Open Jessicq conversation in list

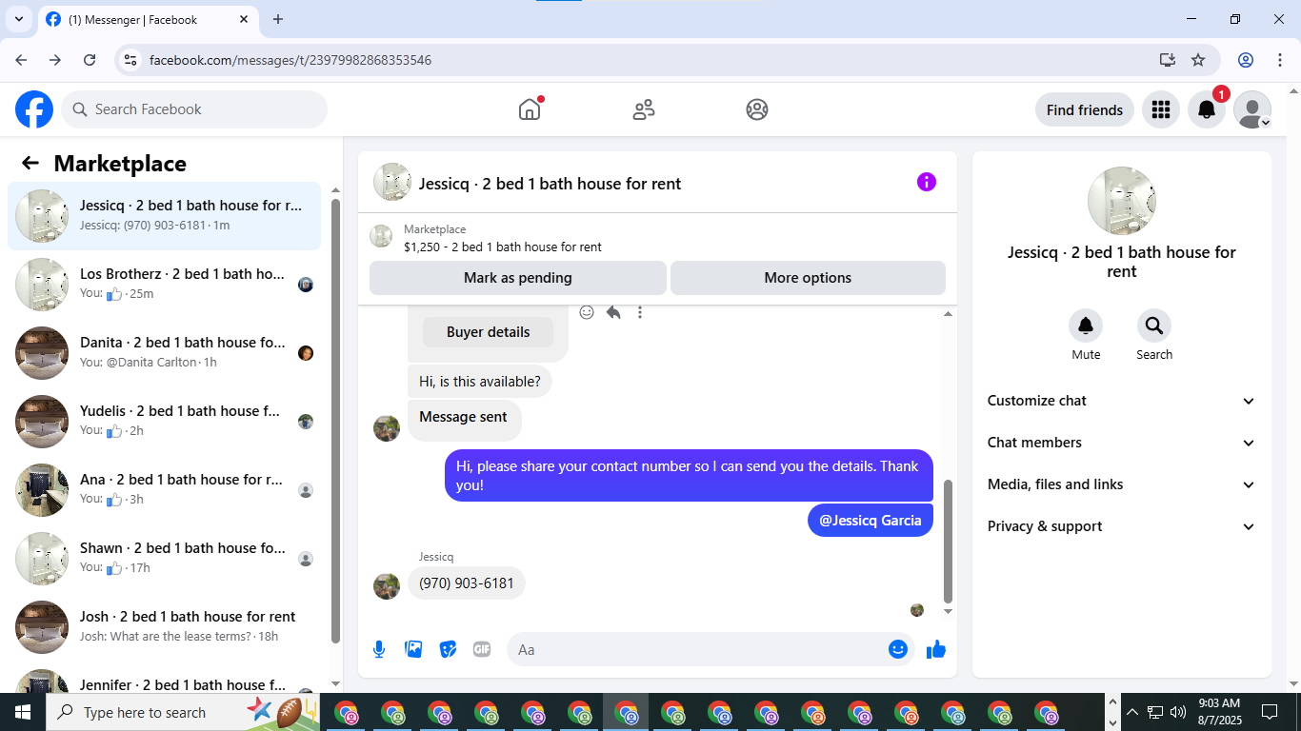[x=164, y=216]
